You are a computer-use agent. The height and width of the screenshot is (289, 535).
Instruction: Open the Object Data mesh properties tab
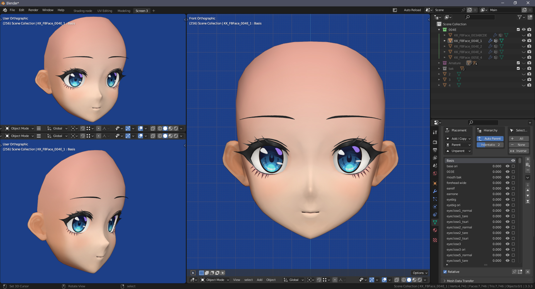[435, 222]
